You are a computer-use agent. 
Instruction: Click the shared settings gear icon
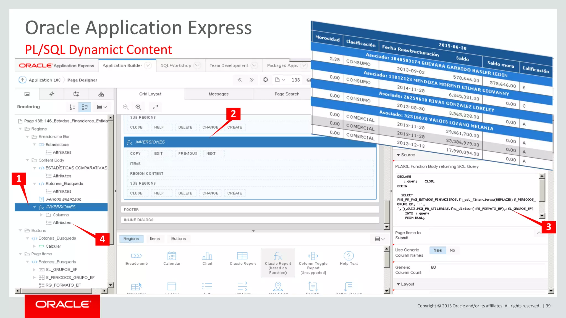coord(266,80)
